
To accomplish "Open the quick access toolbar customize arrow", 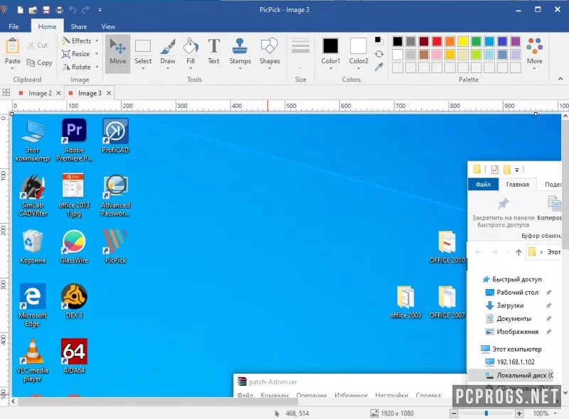I will (100, 10).
